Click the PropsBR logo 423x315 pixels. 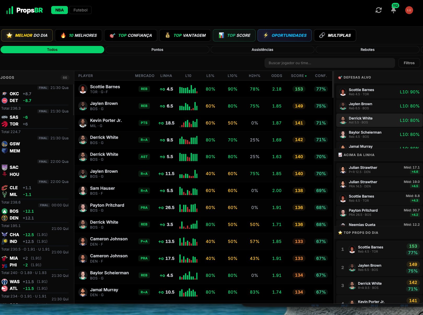pyautogui.click(x=25, y=10)
